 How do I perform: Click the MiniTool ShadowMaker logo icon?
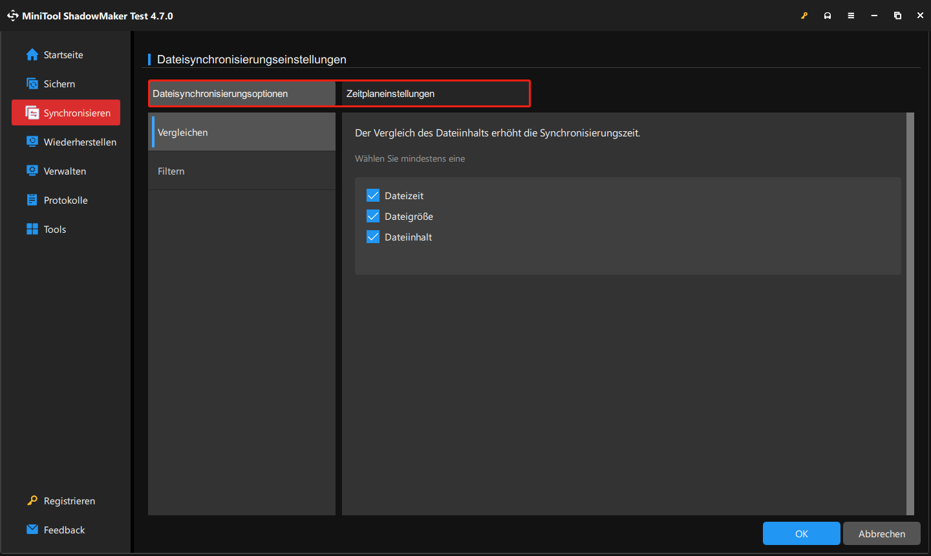[12, 16]
